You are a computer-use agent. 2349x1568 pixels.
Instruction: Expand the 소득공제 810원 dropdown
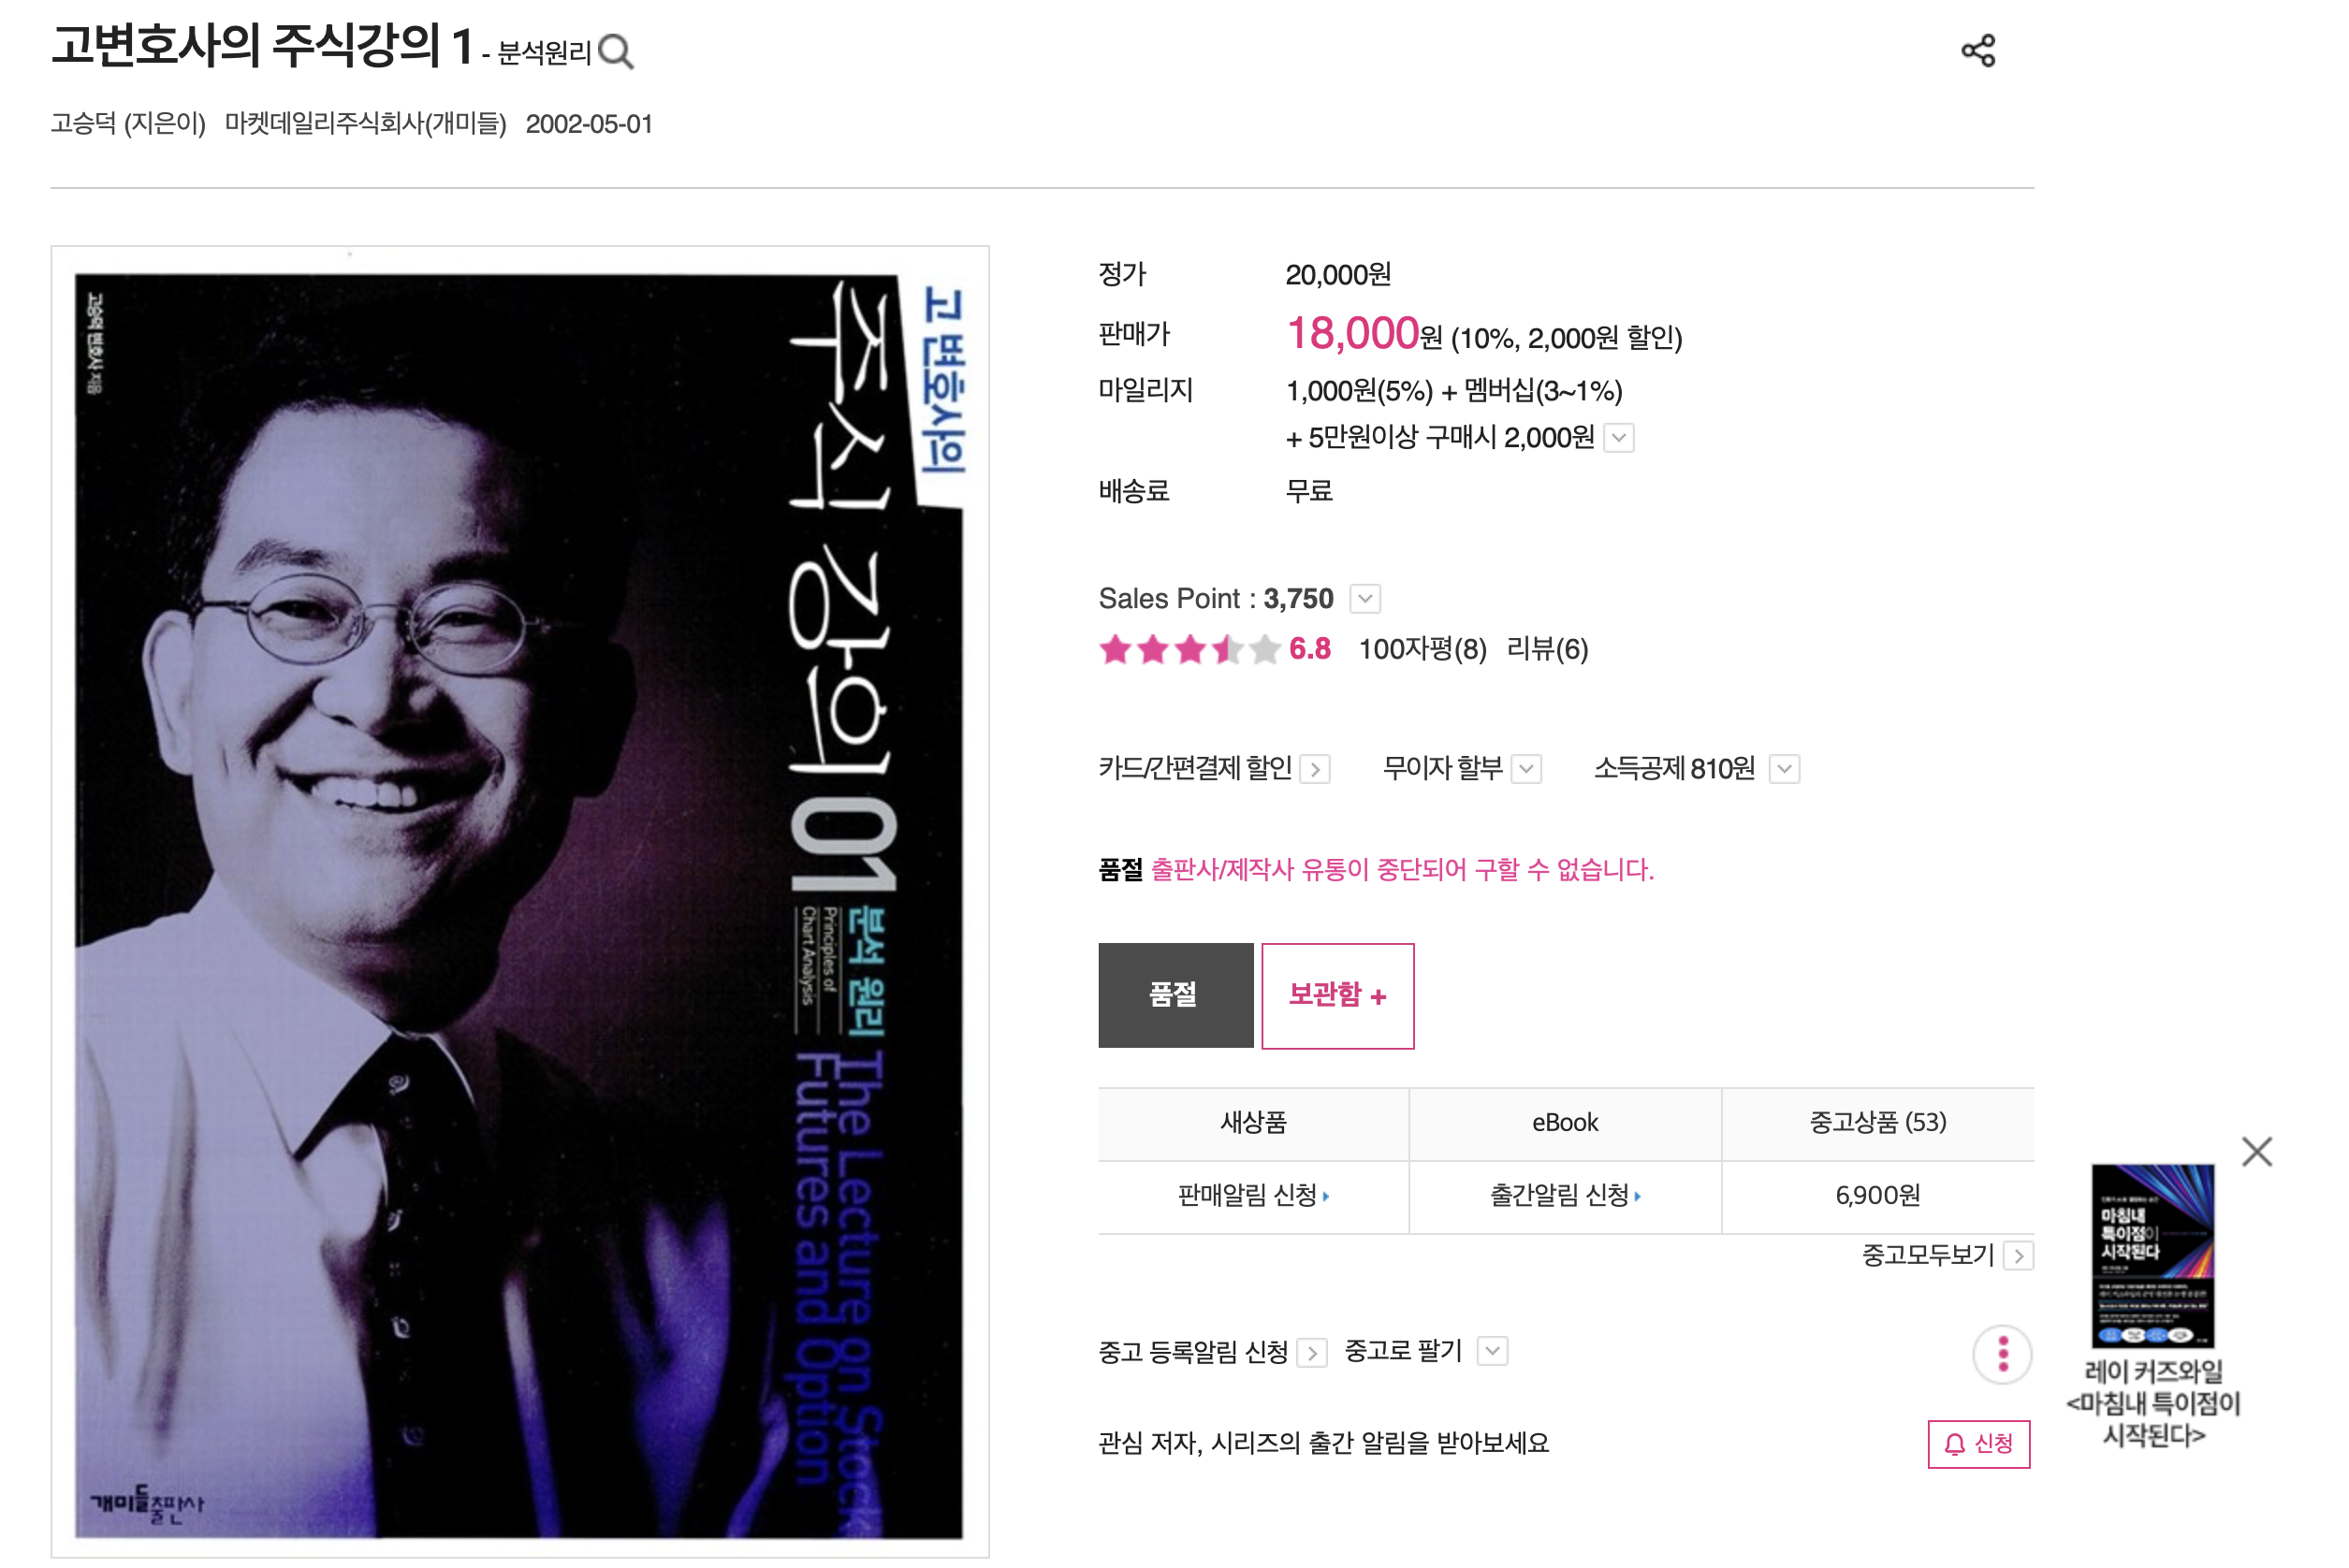[x=1784, y=769]
